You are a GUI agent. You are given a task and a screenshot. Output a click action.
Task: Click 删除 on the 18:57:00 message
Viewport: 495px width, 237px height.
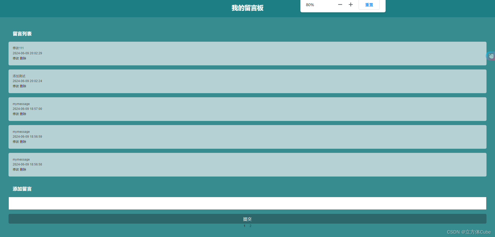point(23,114)
